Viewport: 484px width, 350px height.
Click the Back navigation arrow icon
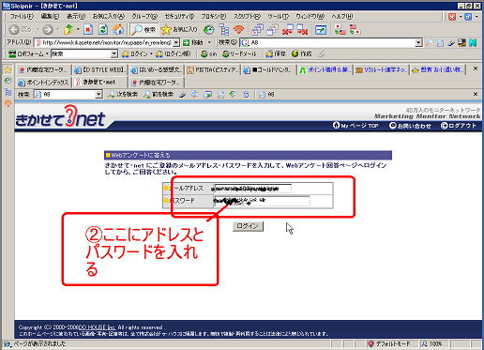(14, 30)
